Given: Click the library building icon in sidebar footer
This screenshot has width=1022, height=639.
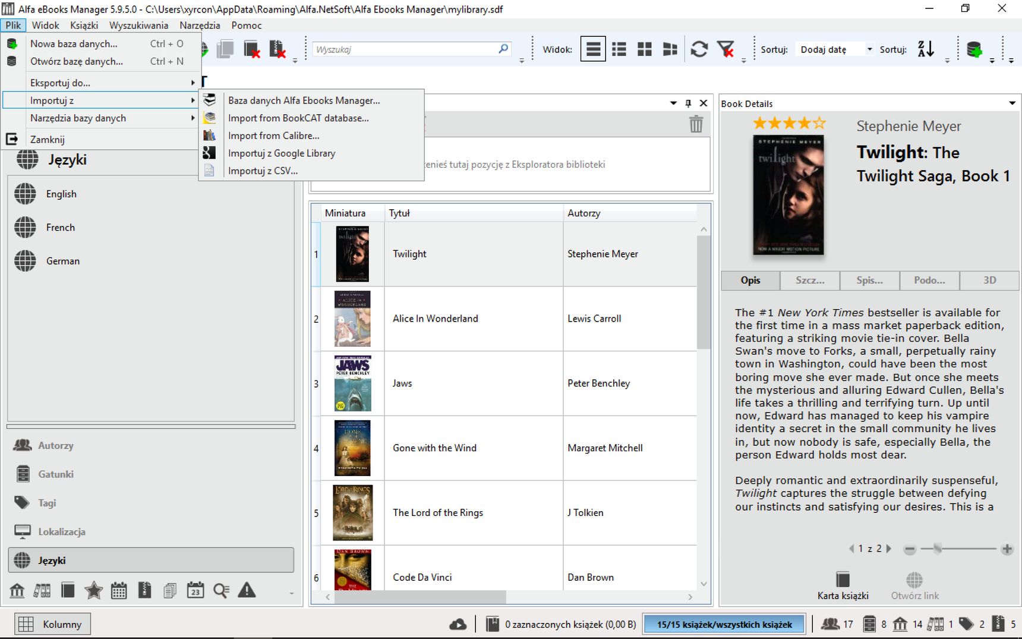Looking at the screenshot, I should [17, 590].
